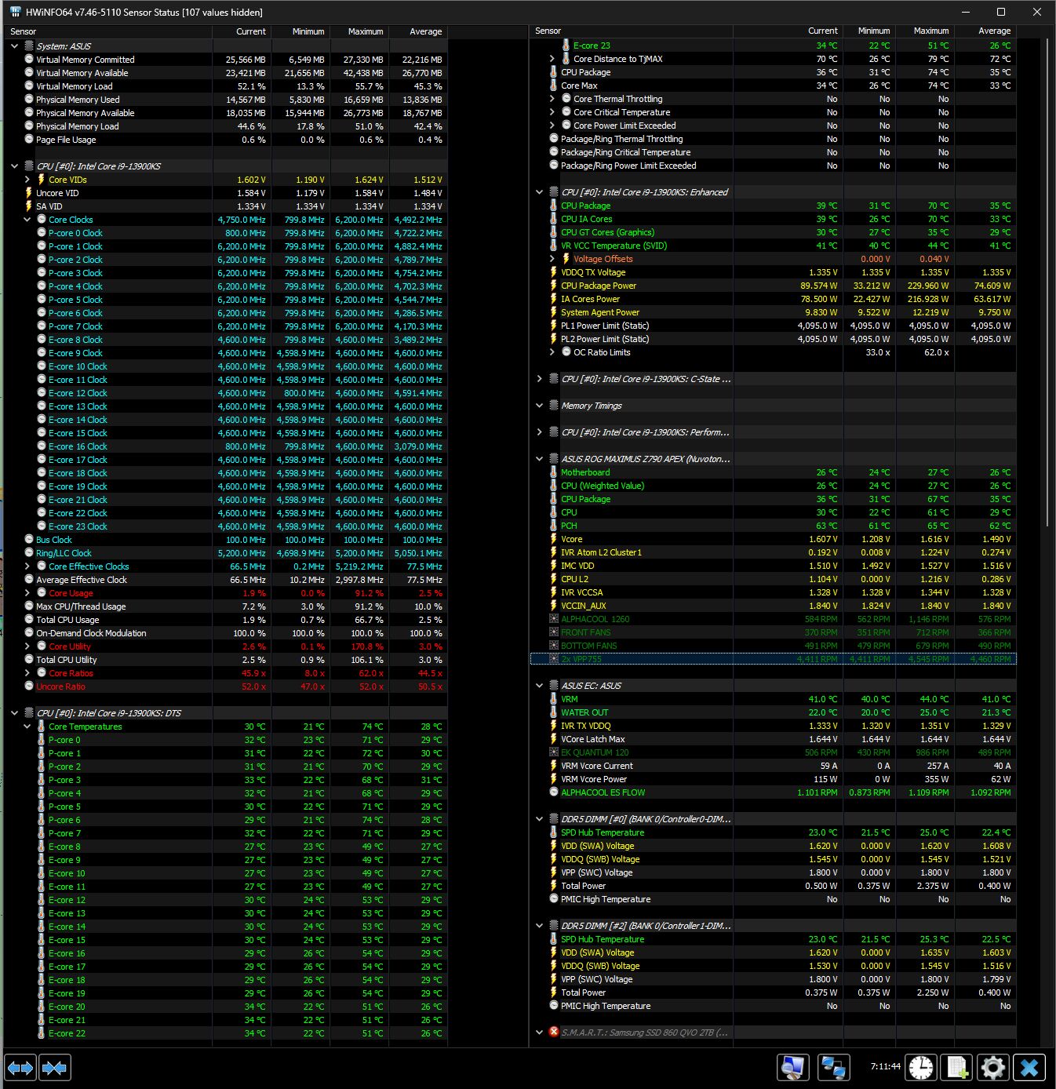Expand the Core VIDs row

[x=27, y=180]
